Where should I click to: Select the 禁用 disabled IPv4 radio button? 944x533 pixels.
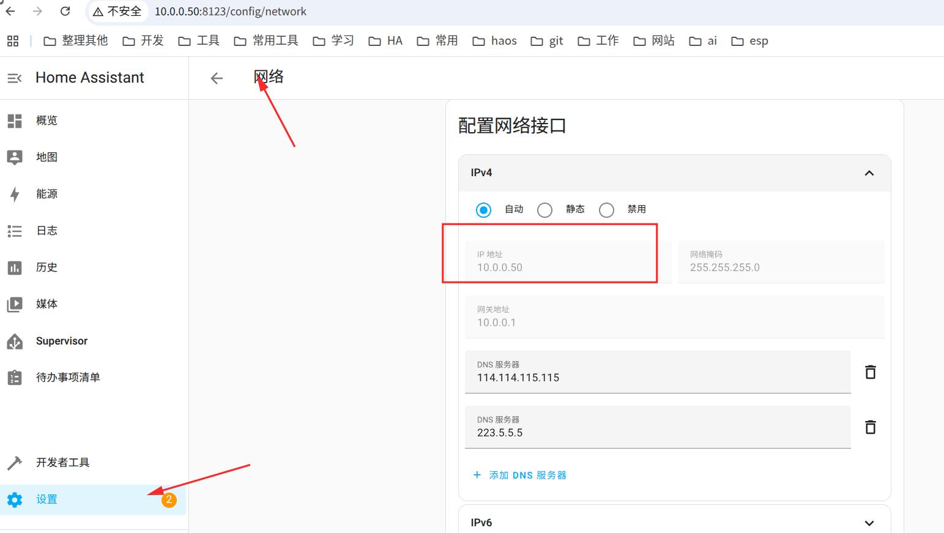pyautogui.click(x=606, y=210)
